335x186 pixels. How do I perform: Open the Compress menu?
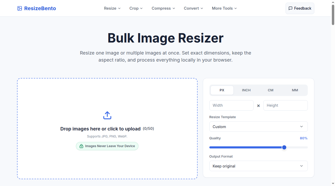point(163,8)
